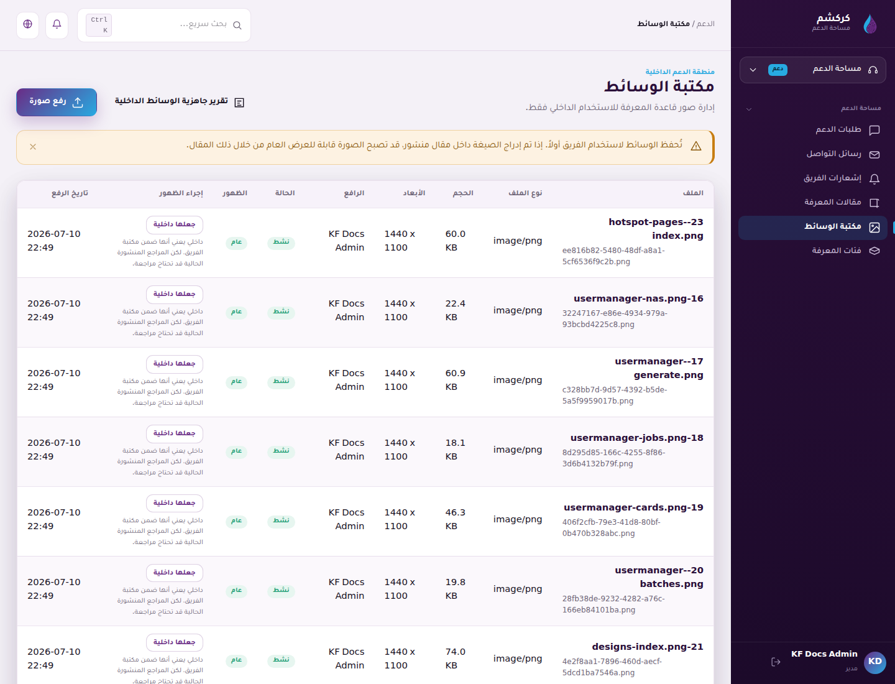Screen dimensions: 895x684
Task: Open إشعارات الفريق in sidebar
Action: point(813,178)
